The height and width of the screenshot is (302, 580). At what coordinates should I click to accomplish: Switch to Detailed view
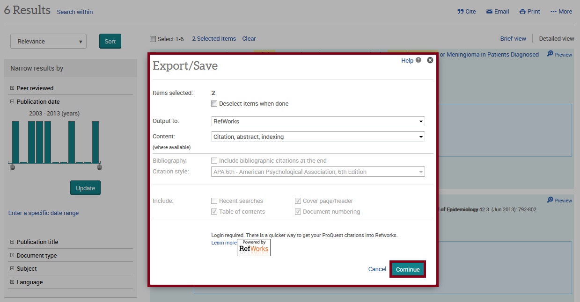tap(556, 38)
